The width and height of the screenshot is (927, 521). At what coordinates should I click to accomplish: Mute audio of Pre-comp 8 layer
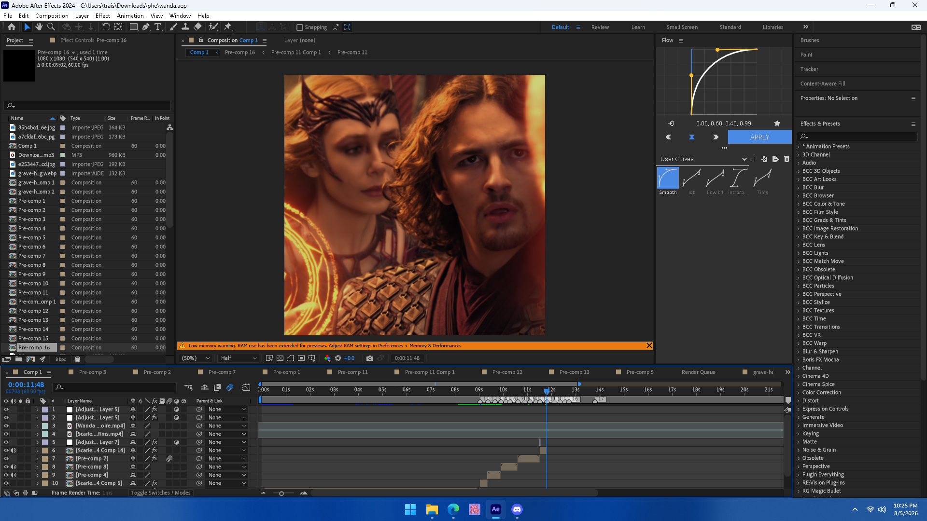coord(14,467)
